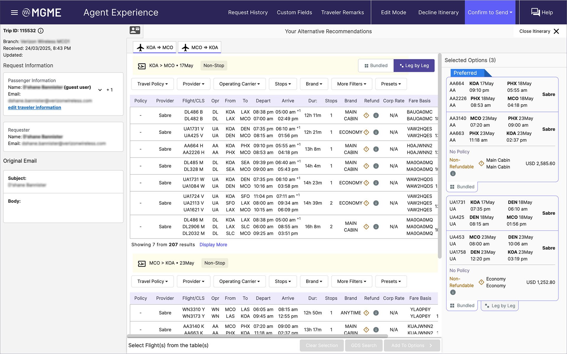567x354 pixels.
Task: Click the vertical scrollbar of flight results
Action: pos(440,156)
